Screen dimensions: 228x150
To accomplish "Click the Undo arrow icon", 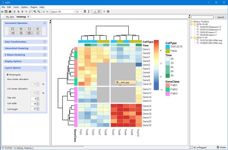I will 44,12.
